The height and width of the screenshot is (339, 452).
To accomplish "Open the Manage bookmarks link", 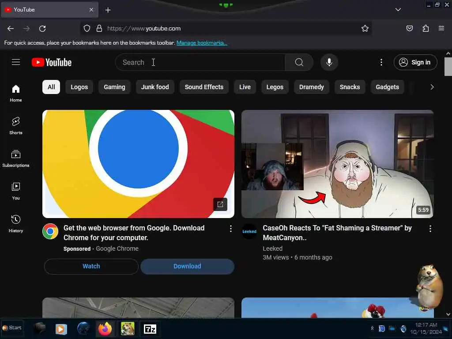I will [x=202, y=43].
